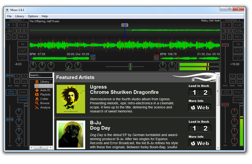Toggle Channel 1 REV reverse playback
Viewport: 252px width, 164px height.
23,37
